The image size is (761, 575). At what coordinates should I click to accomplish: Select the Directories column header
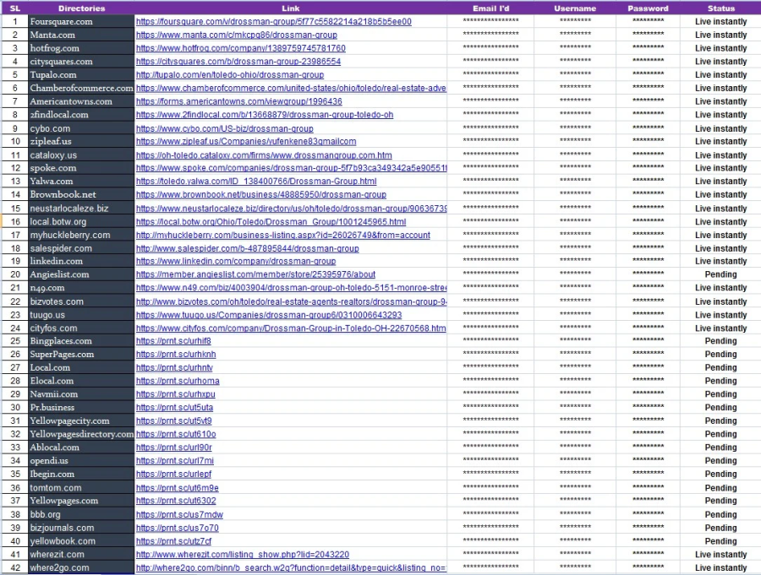pyautogui.click(x=81, y=8)
